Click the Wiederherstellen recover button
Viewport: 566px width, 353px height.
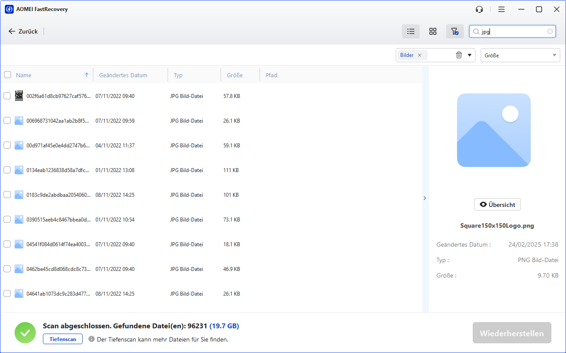512,333
